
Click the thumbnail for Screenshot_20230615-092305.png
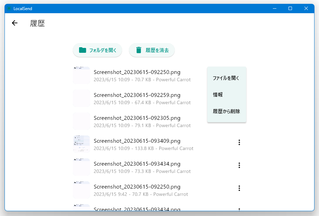(81, 121)
